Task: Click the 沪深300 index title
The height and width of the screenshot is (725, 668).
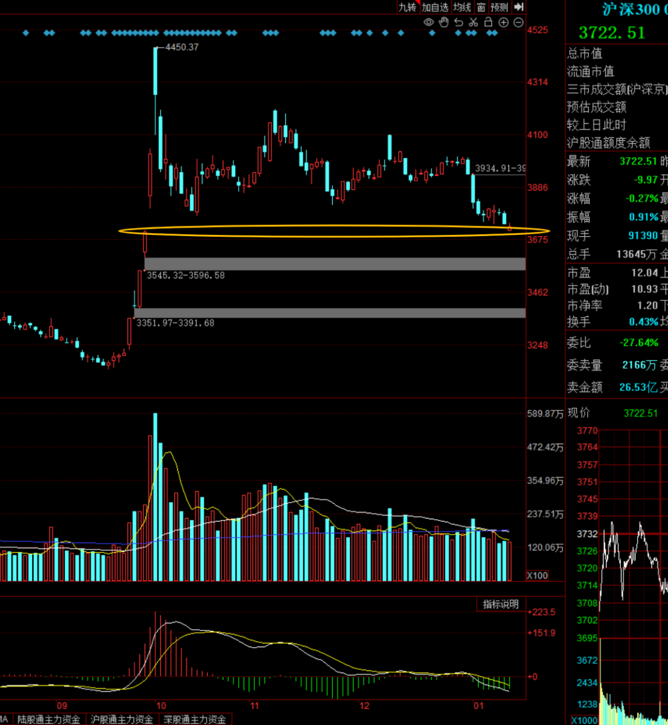Action: click(625, 10)
